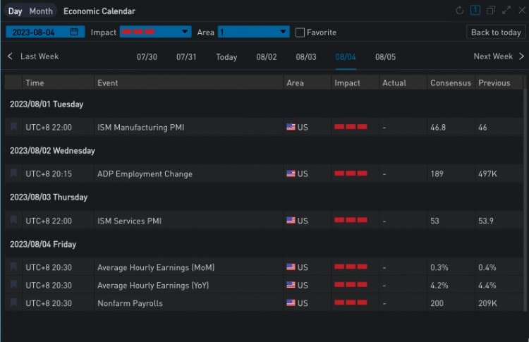Screen dimensions: 529x342
Task: Expand panel with the fullscreen arrows icon
Action: (506, 11)
